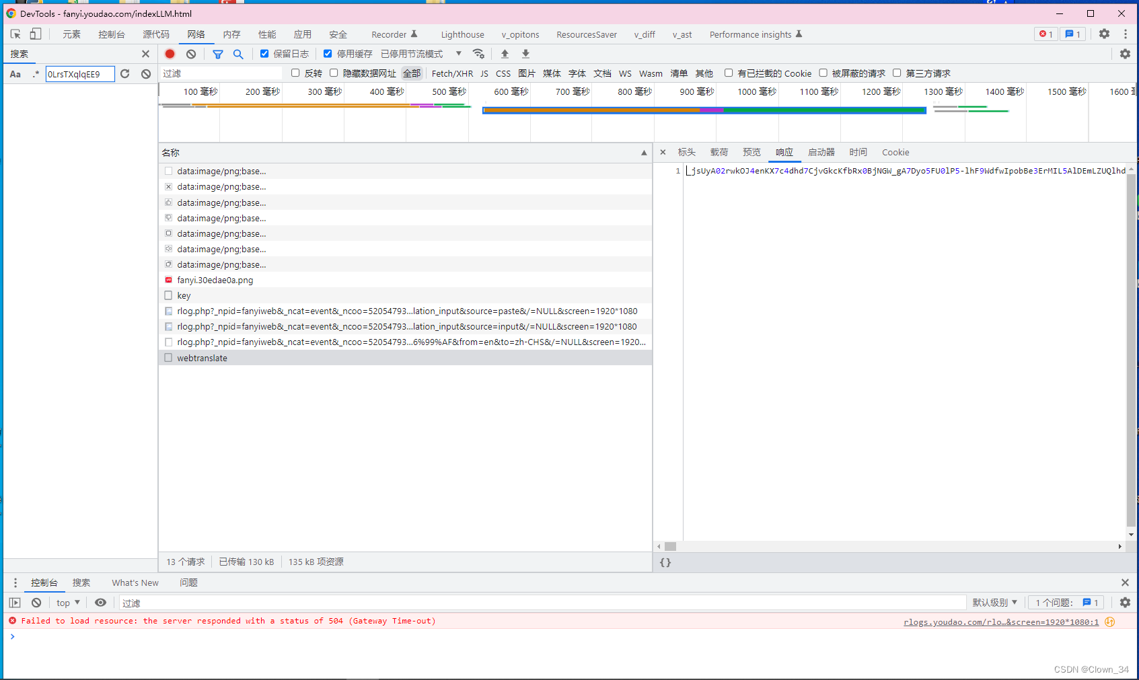Select the key request row

point(406,295)
